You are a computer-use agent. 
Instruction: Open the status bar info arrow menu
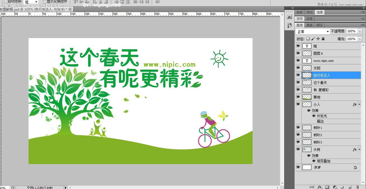[x=66, y=187]
